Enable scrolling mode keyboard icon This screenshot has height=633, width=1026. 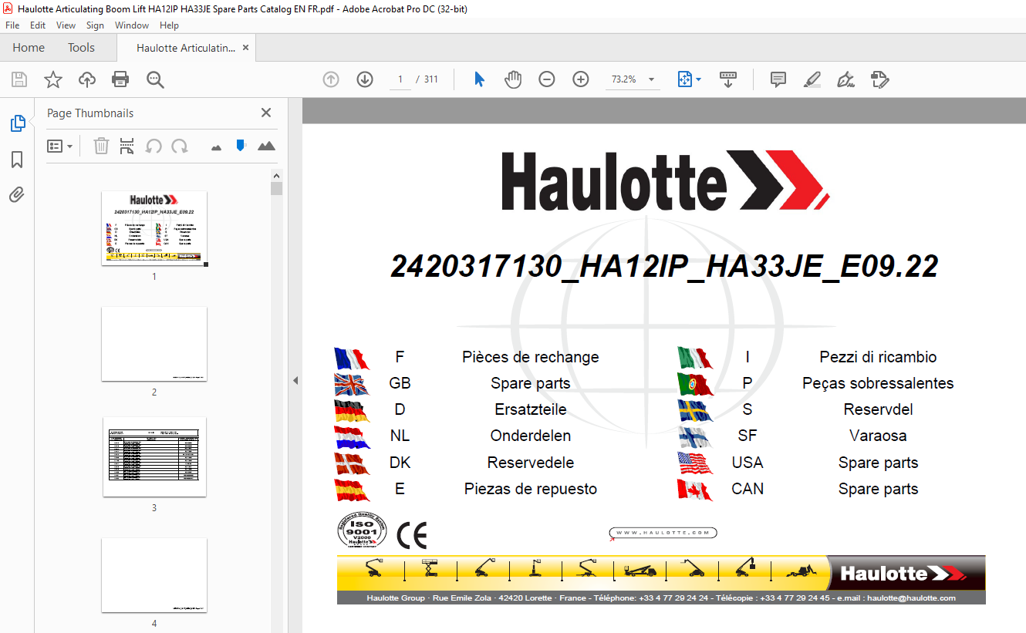(x=728, y=79)
